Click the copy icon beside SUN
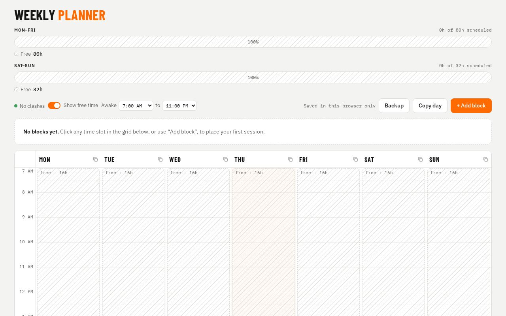This screenshot has height=316, width=506. pyautogui.click(x=485, y=159)
